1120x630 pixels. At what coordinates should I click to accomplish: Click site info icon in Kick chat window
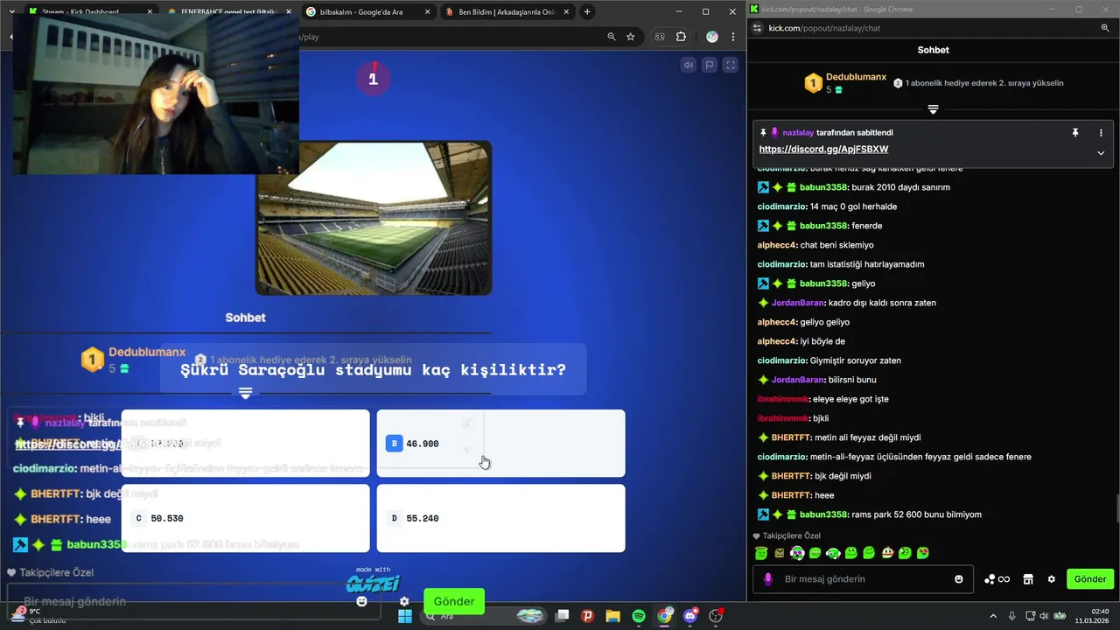(x=758, y=28)
